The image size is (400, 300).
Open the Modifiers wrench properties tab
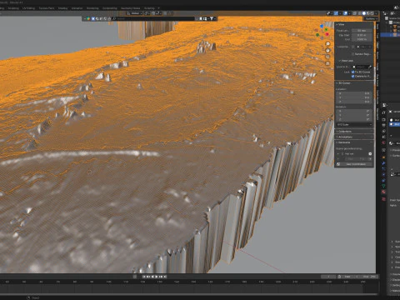pyautogui.click(x=383, y=163)
